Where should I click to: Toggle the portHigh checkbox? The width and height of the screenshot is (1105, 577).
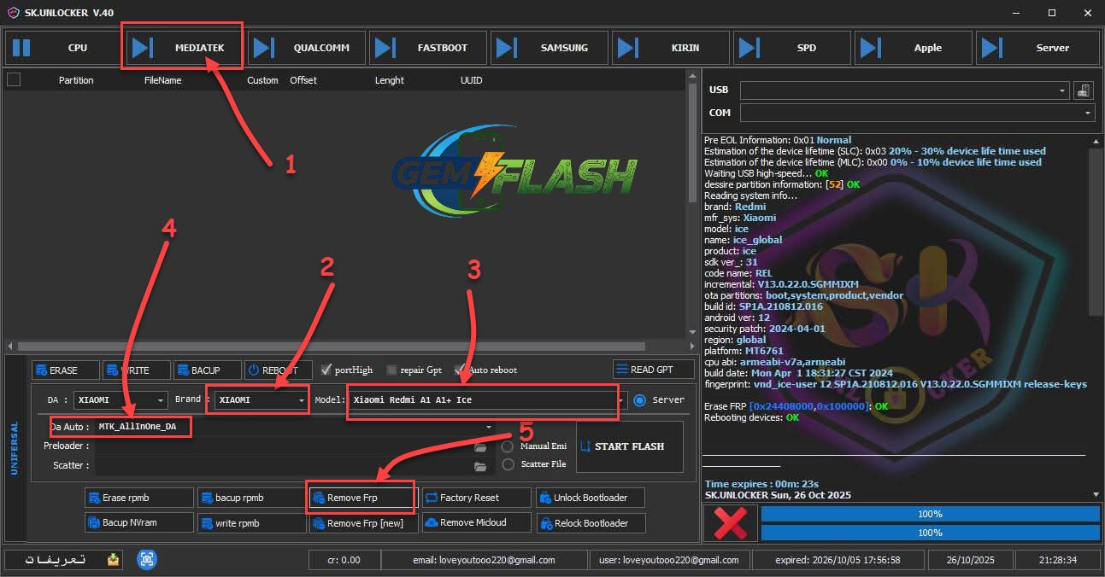326,370
